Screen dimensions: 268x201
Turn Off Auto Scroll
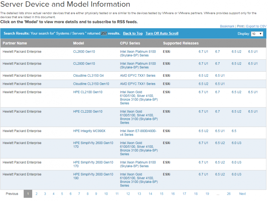pos(162,33)
